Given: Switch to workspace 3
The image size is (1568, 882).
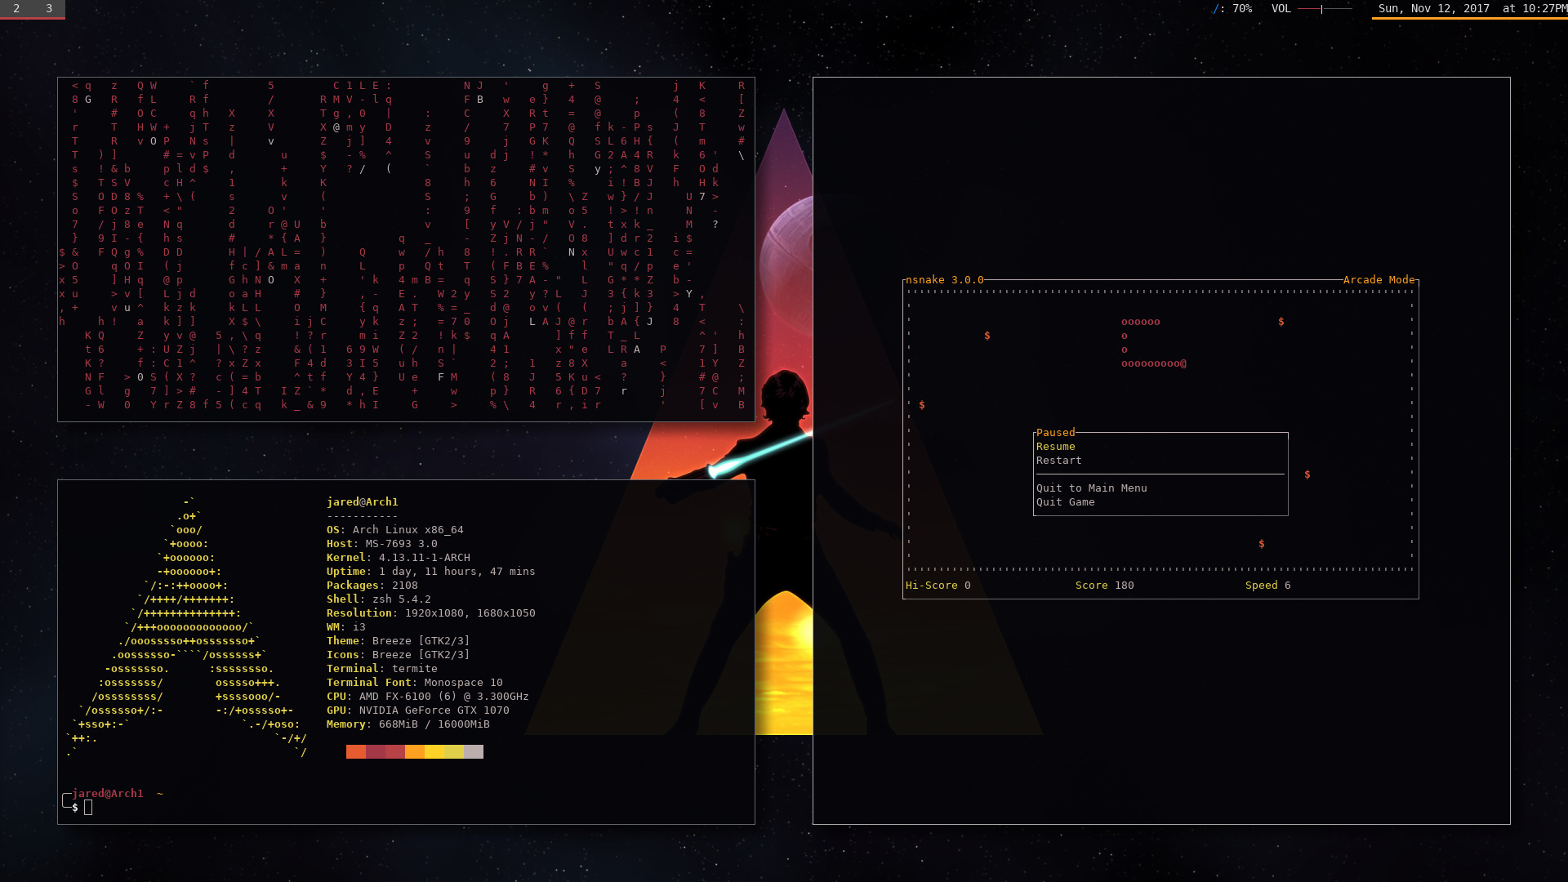Looking at the screenshot, I should (49, 9).
